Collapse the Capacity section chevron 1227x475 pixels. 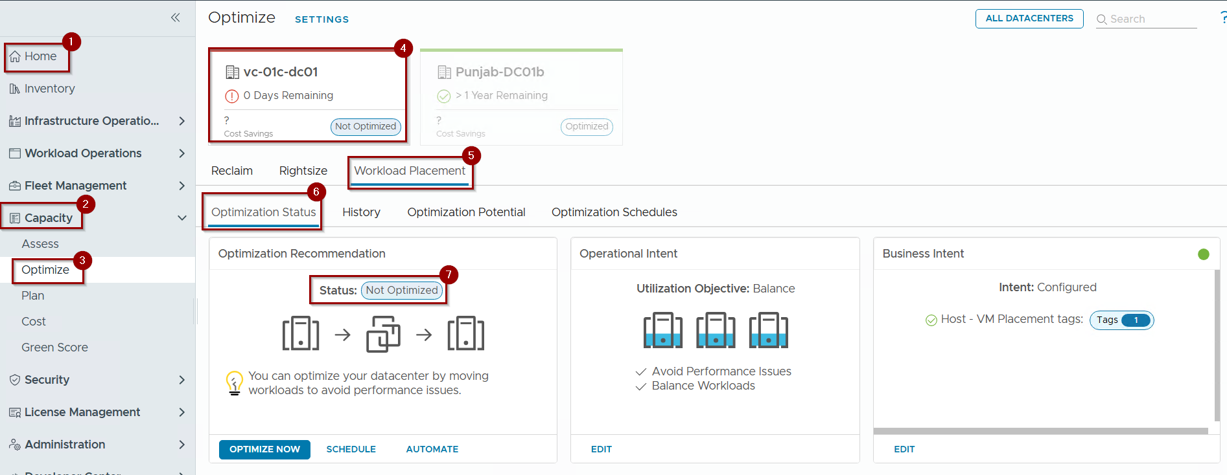tap(181, 218)
